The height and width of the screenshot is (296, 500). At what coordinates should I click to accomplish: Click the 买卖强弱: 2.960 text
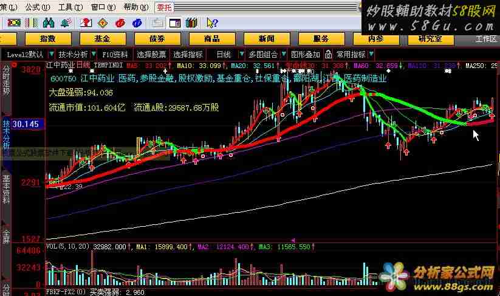pos(117,292)
